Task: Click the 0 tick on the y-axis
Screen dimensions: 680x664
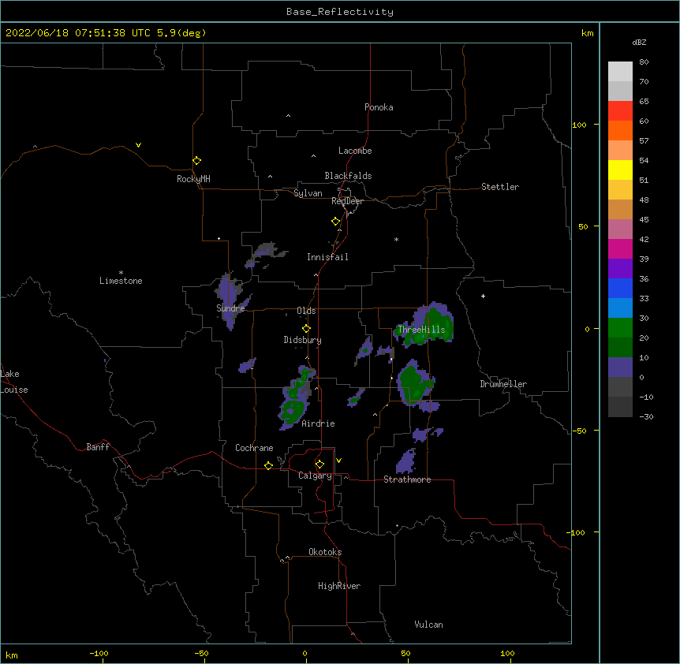Action: (x=587, y=329)
